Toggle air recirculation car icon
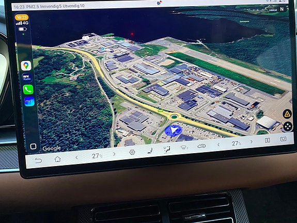The height and width of the screenshot is (223, 297). coord(201,146)
